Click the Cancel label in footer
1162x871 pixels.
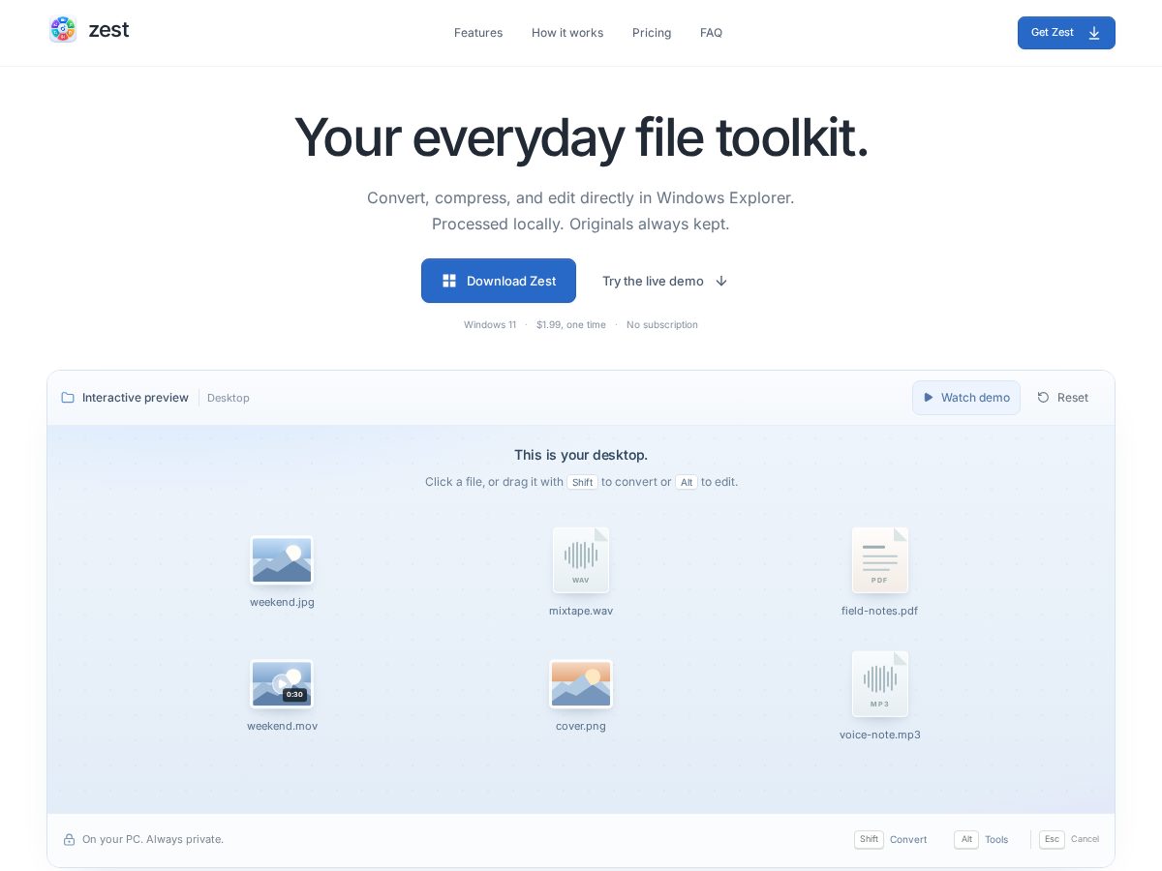tap(1085, 839)
